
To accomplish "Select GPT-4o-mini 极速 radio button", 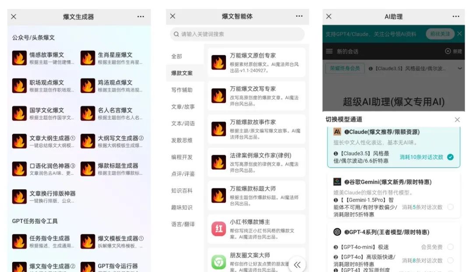I will click(x=450, y=247).
